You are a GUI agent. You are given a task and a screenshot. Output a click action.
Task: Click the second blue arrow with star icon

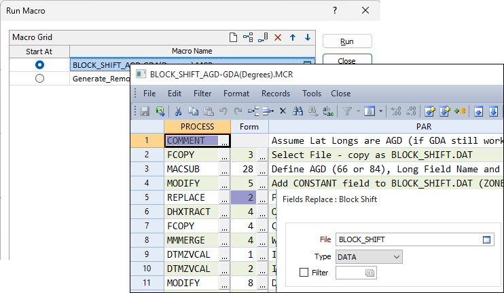pos(444,111)
